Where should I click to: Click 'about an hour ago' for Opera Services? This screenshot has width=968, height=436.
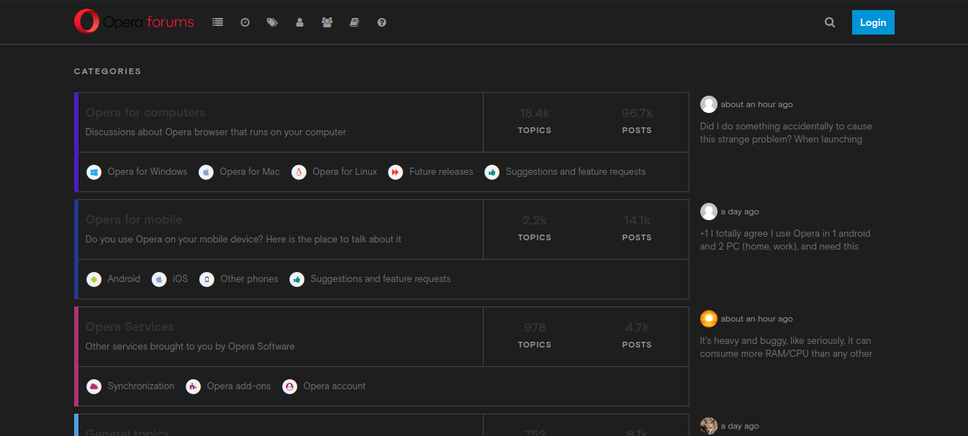coord(756,319)
